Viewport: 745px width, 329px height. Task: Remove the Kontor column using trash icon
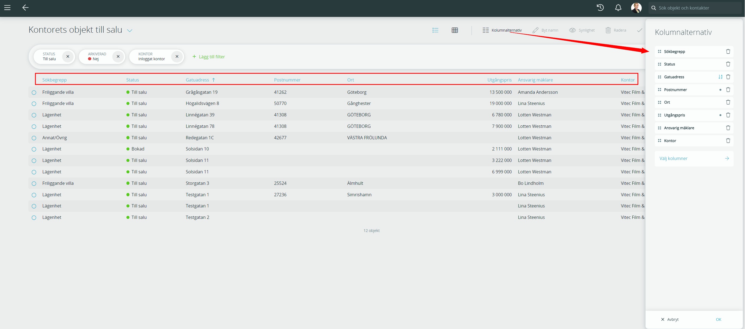pos(728,141)
